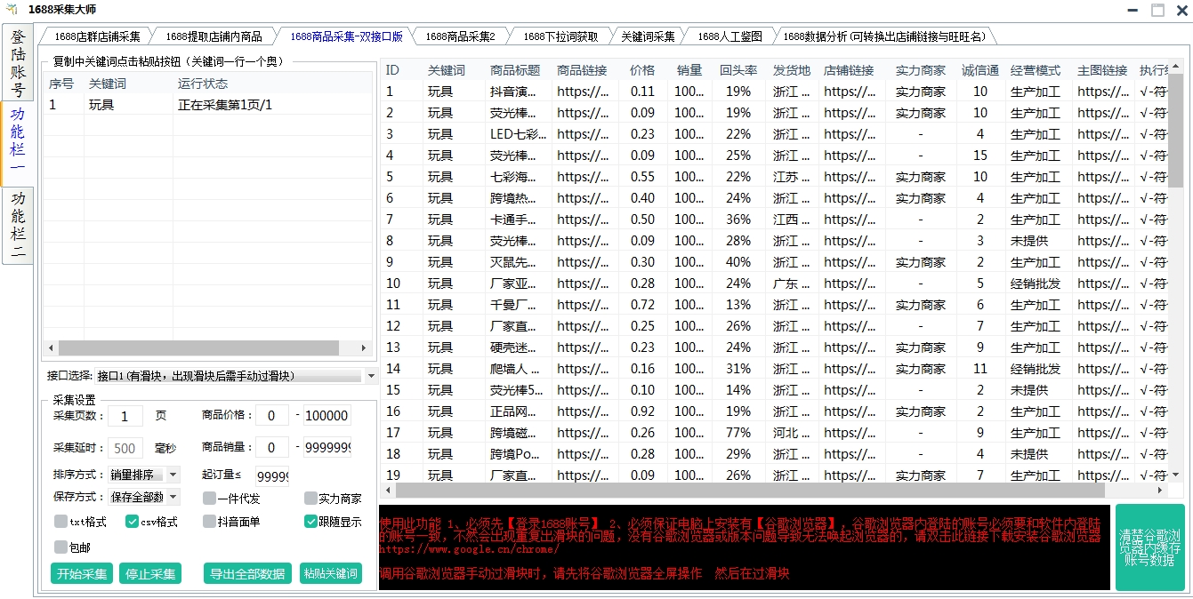Click the 开始采集 button
The image size is (1193, 599).
(x=81, y=573)
